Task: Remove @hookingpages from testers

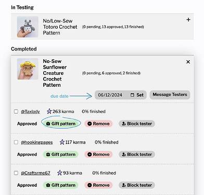Action: tap(98, 154)
